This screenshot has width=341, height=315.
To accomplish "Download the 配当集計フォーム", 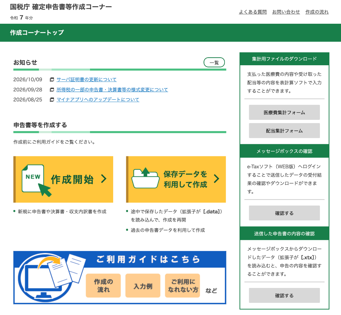I will coord(284,131).
